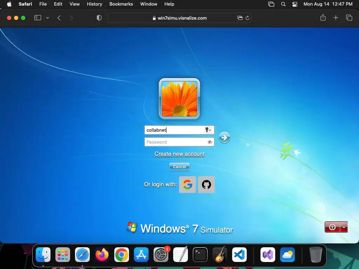Launch Firefox from the Dock
The width and height of the screenshot is (359, 269).
pos(102,255)
